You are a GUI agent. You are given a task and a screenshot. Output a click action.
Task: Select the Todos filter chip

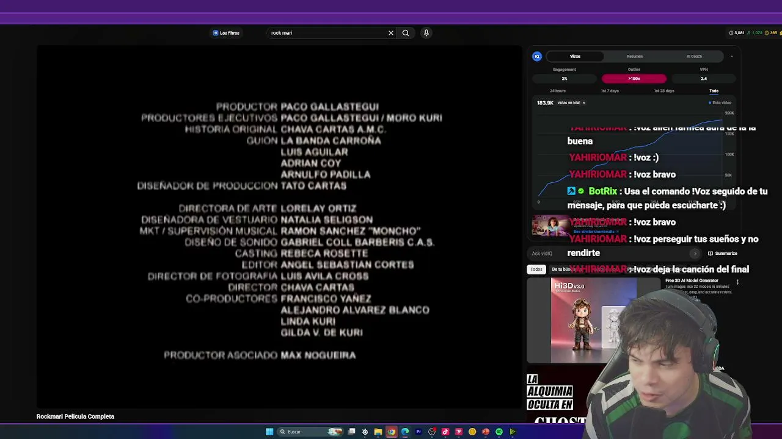(536, 269)
